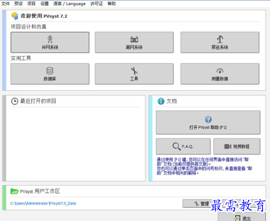
Task: Click the PVsyst sun logo icon
Action: tap(15, 16)
